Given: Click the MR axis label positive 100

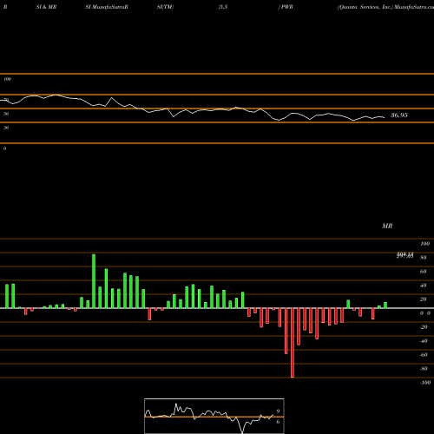Looking at the screenshot, I should [x=424, y=244].
